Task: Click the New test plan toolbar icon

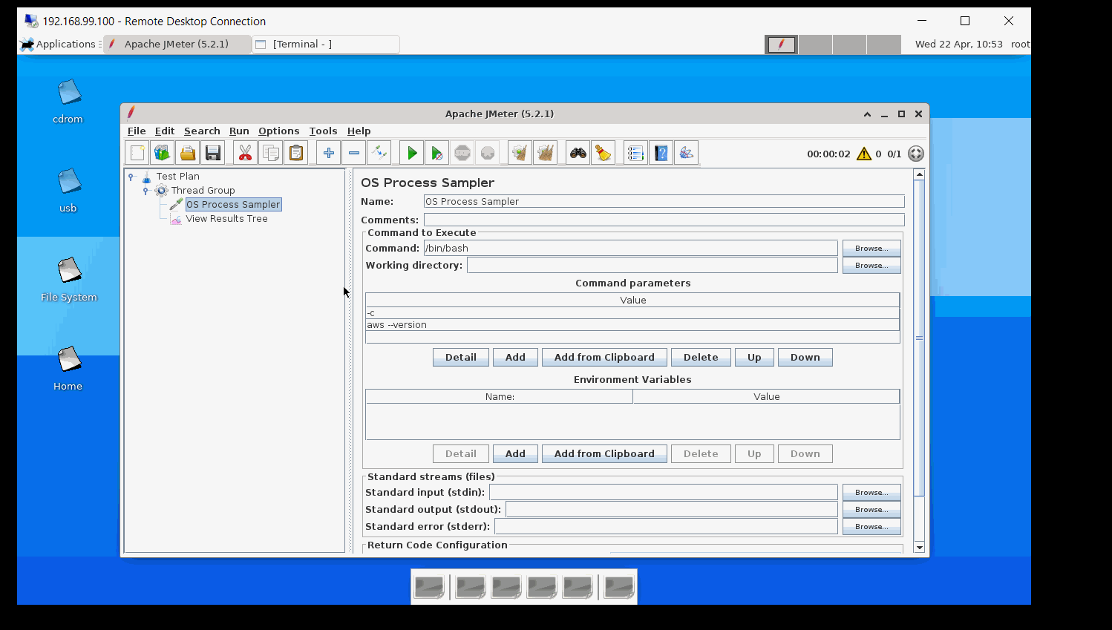Action: tap(137, 153)
